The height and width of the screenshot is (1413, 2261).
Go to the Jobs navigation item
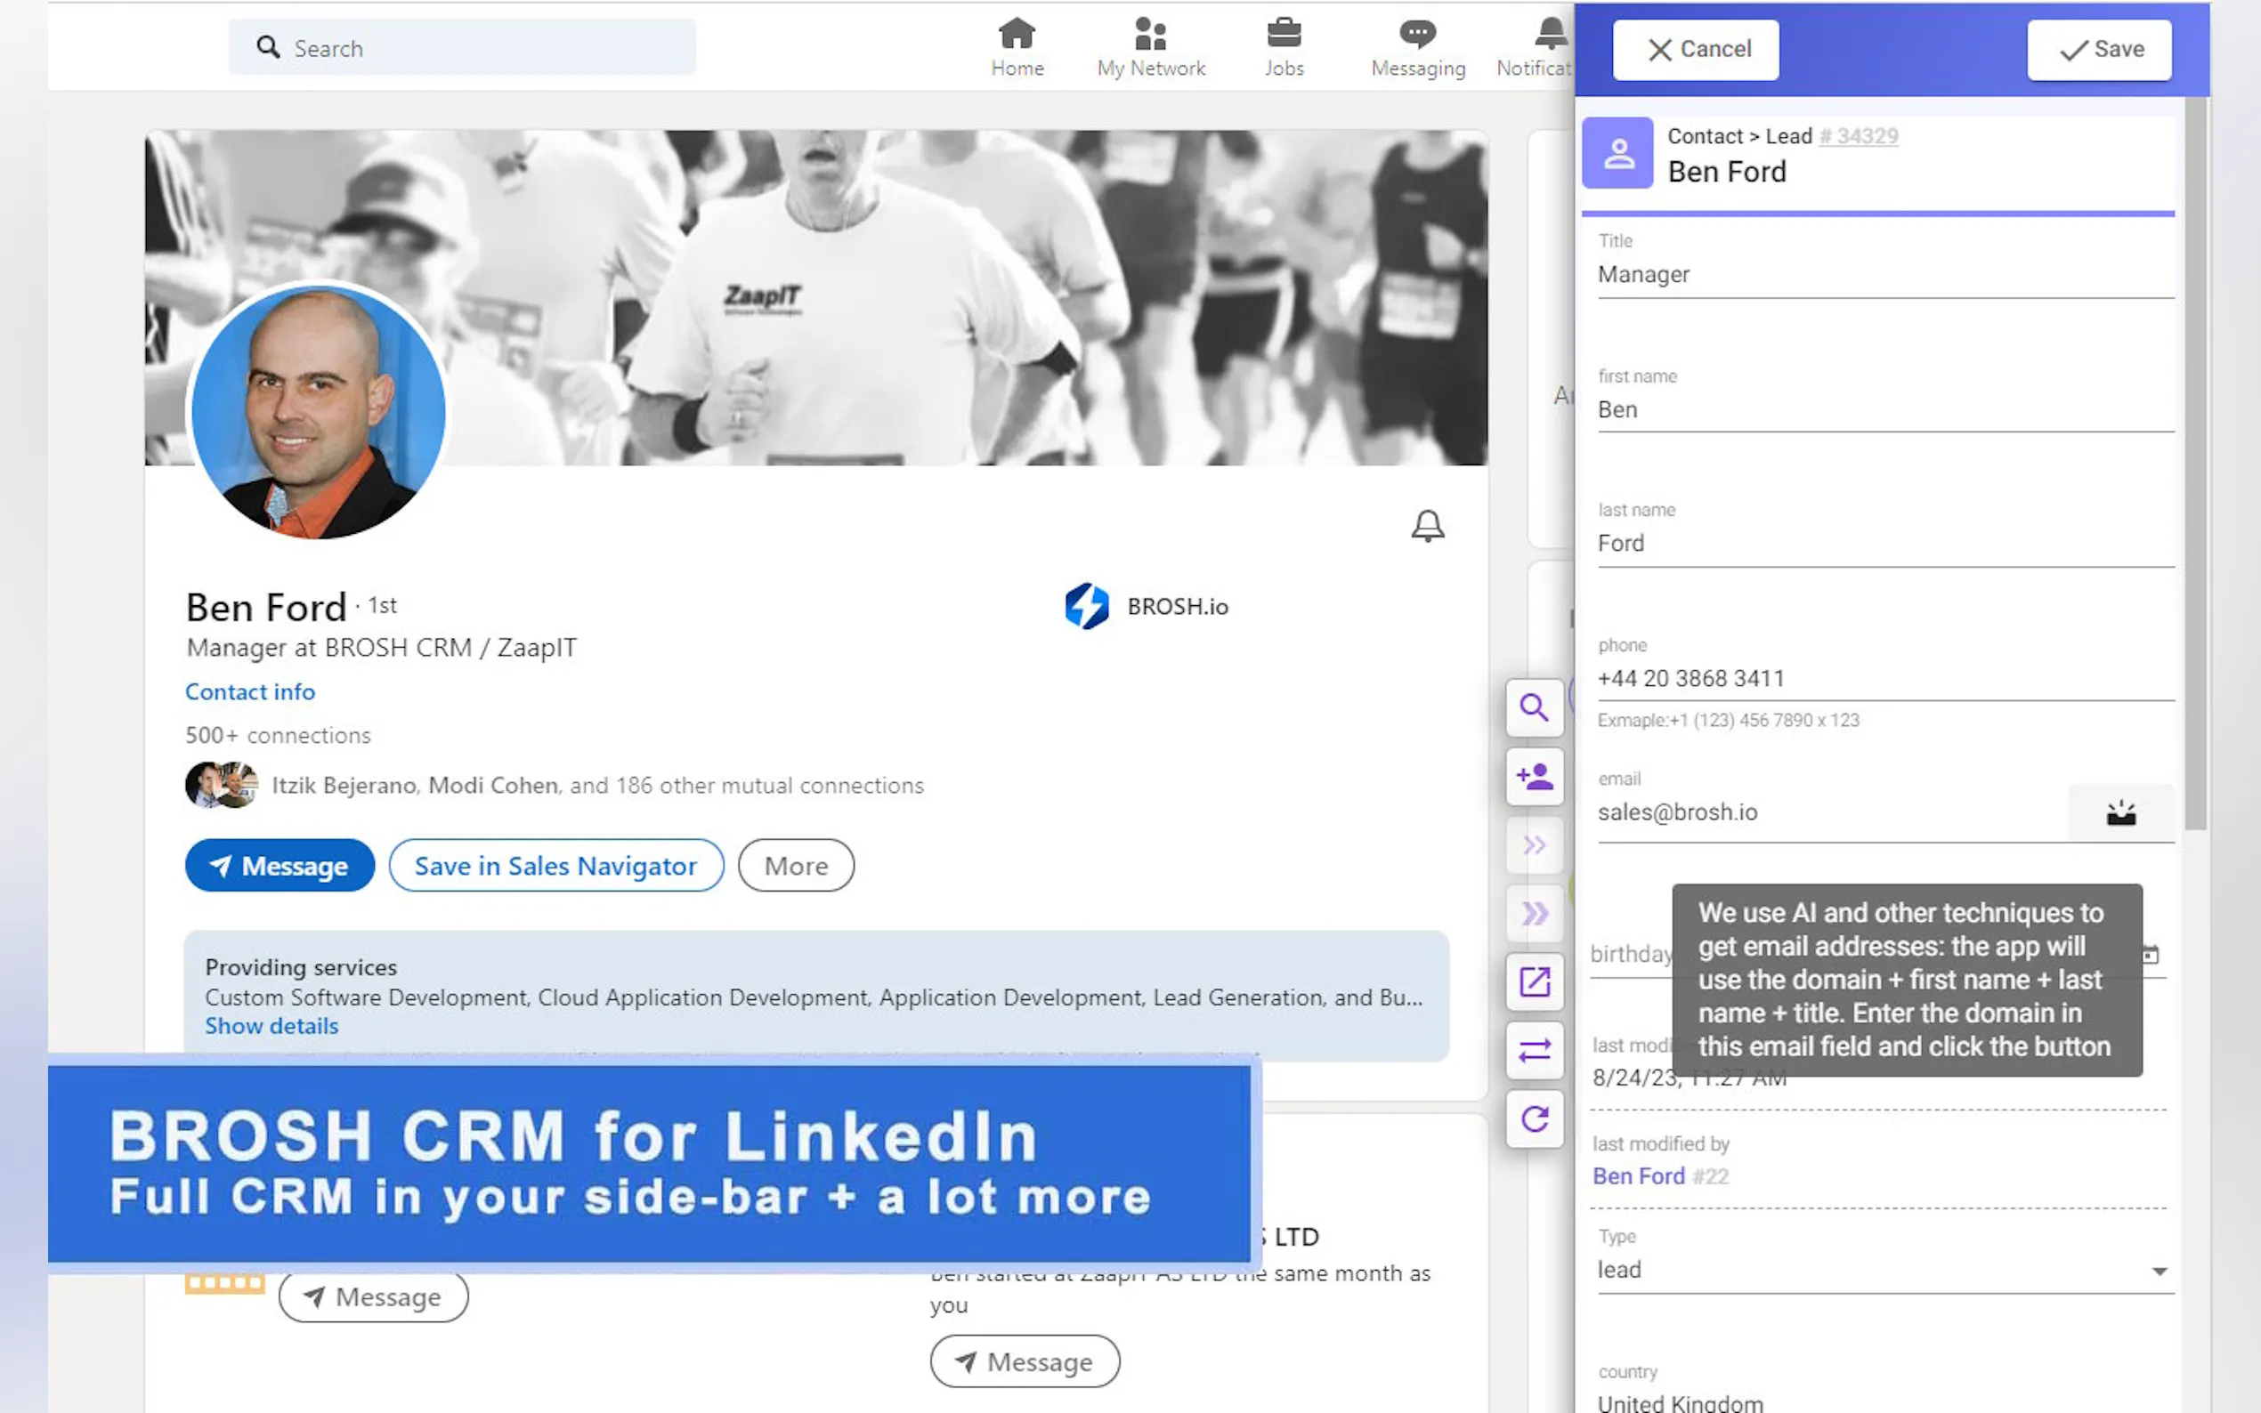pos(1284,47)
